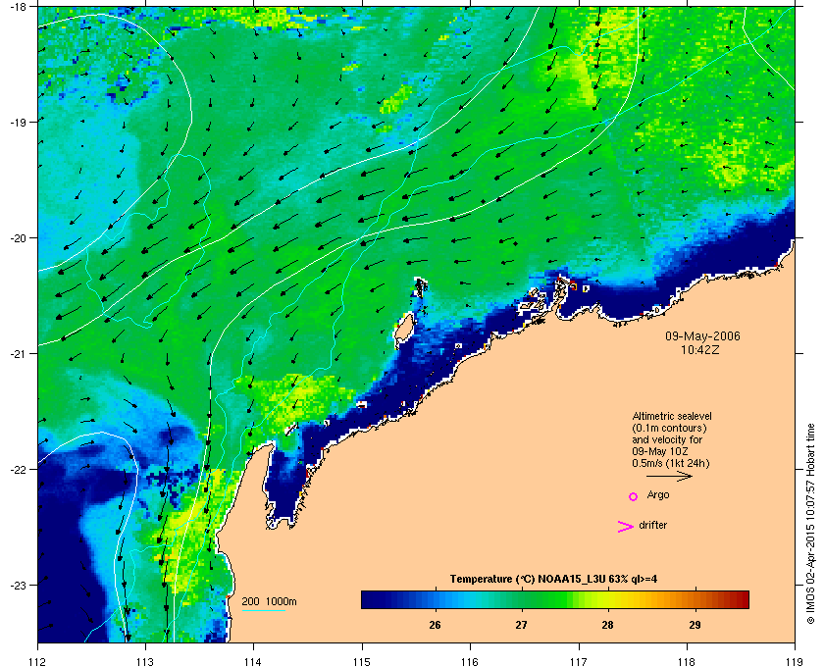Screen dimensions: 824x667
Task: Click the '(0.1m contours)' legend line
Action: (x=669, y=428)
